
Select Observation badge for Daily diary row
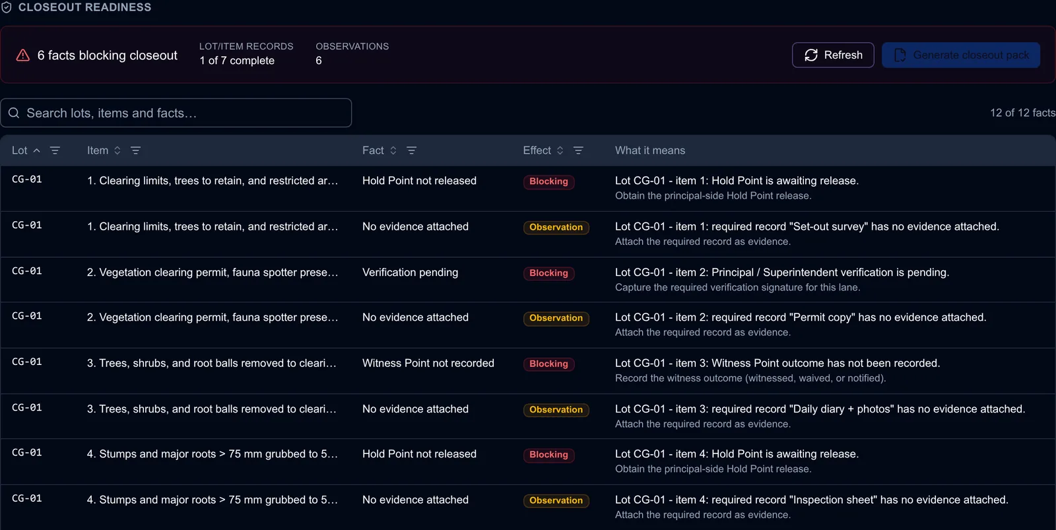pyautogui.click(x=556, y=410)
